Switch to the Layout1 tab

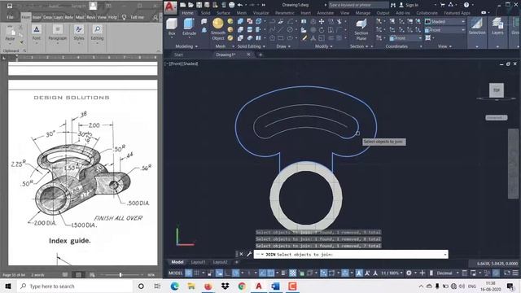198,262
